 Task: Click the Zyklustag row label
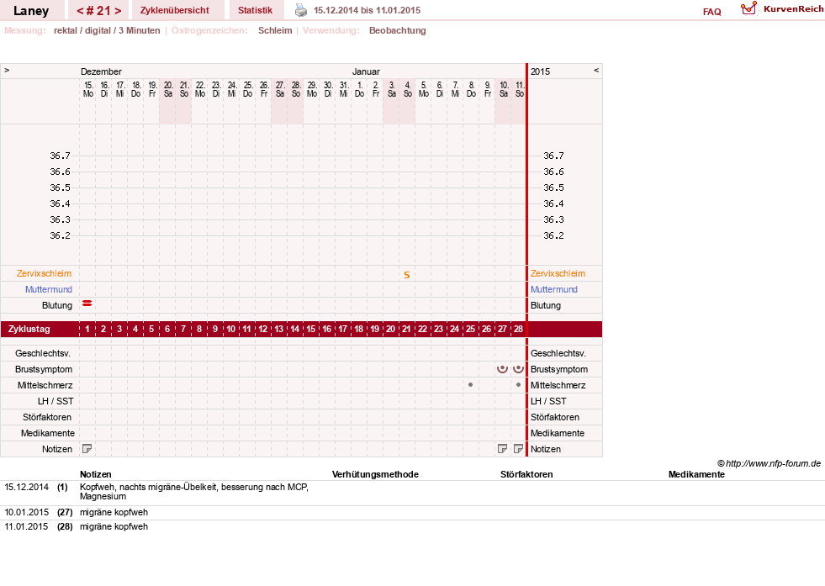click(x=29, y=329)
